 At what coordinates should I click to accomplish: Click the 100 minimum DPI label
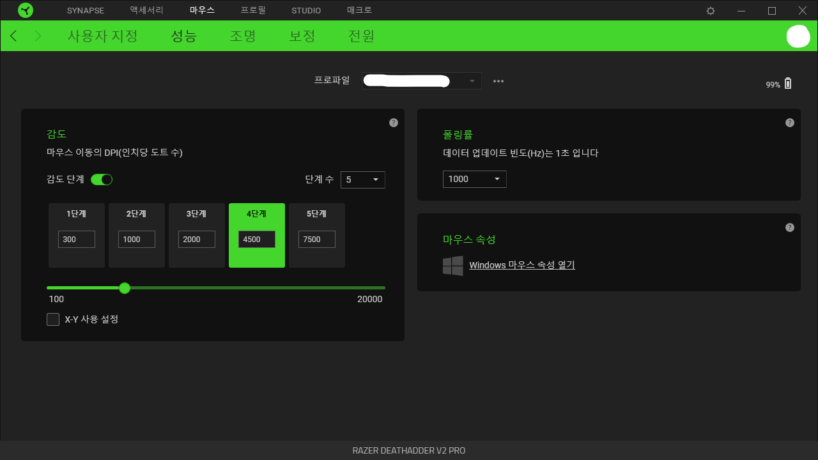tap(56, 299)
